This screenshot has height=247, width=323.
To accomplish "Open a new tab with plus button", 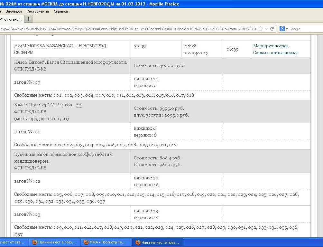I will 29,19.
